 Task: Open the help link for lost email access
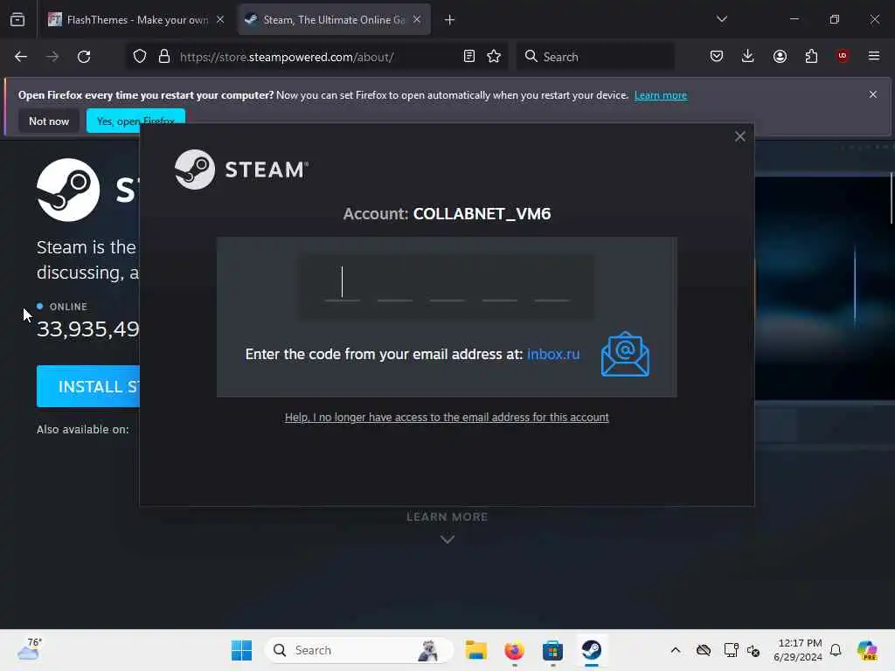pos(447,417)
